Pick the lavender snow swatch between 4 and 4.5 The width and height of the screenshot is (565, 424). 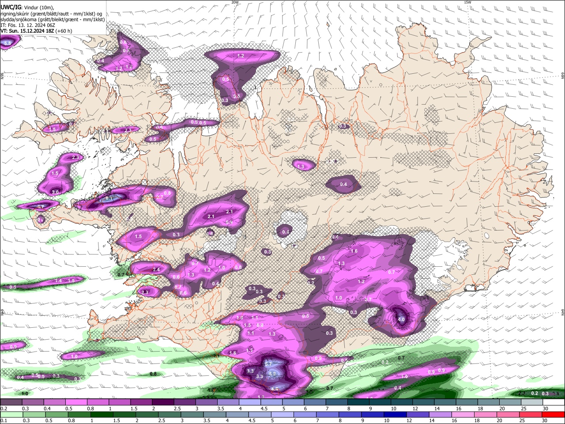pos(250,402)
